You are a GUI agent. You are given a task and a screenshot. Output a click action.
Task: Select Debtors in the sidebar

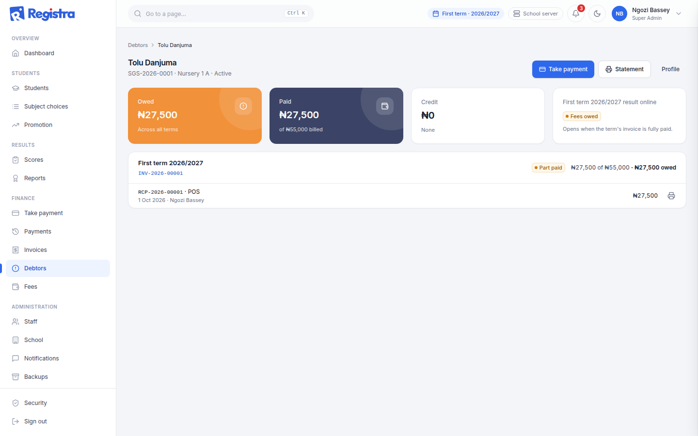[58, 268]
